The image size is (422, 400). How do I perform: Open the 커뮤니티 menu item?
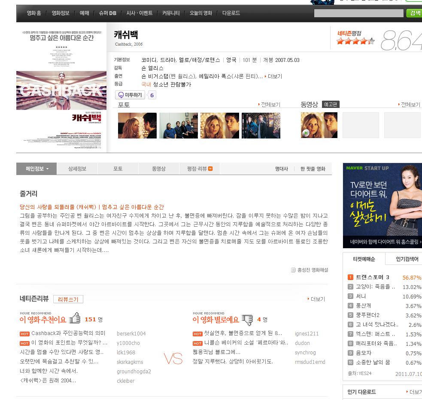[170, 13]
